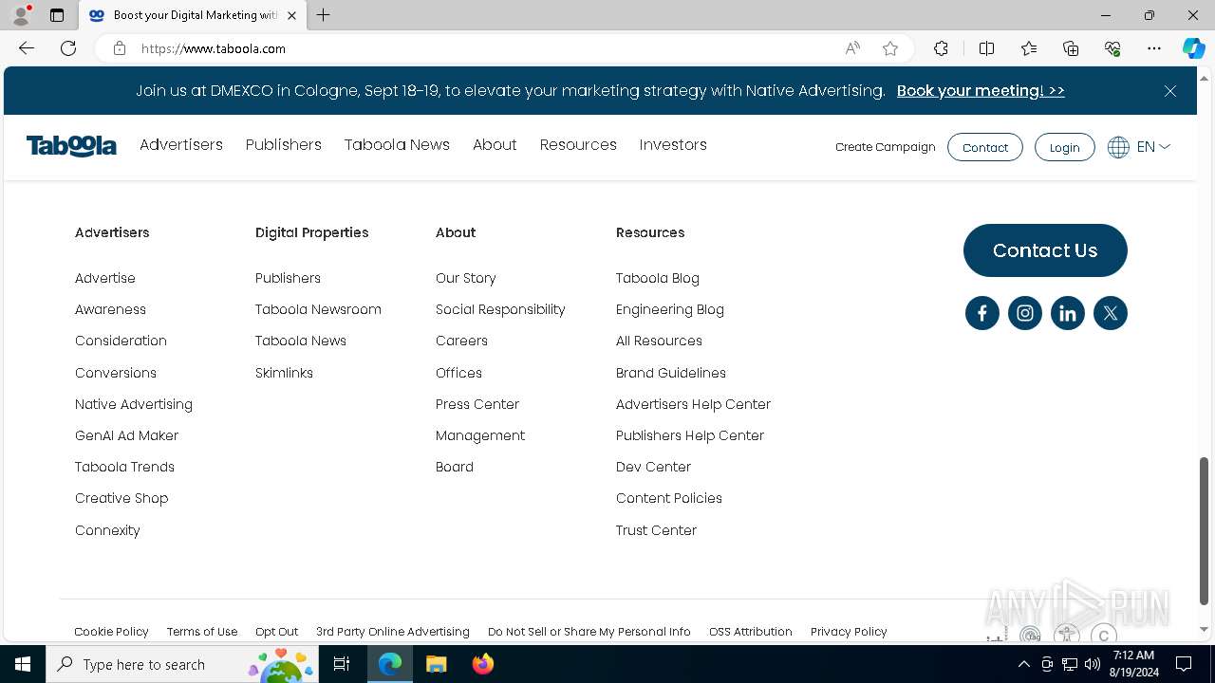Open browser Extensions menu
1215x683 pixels.
pyautogui.click(x=941, y=48)
